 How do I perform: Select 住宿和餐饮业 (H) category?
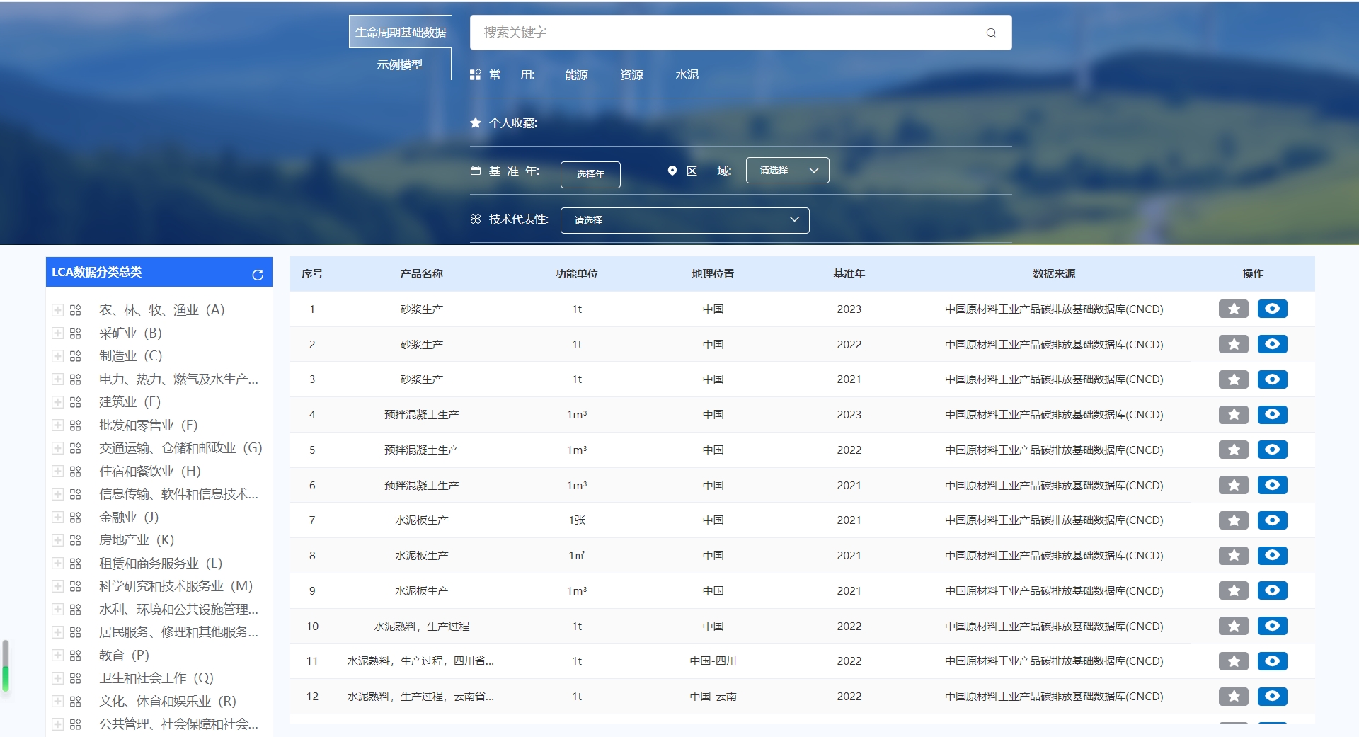click(150, 472)
